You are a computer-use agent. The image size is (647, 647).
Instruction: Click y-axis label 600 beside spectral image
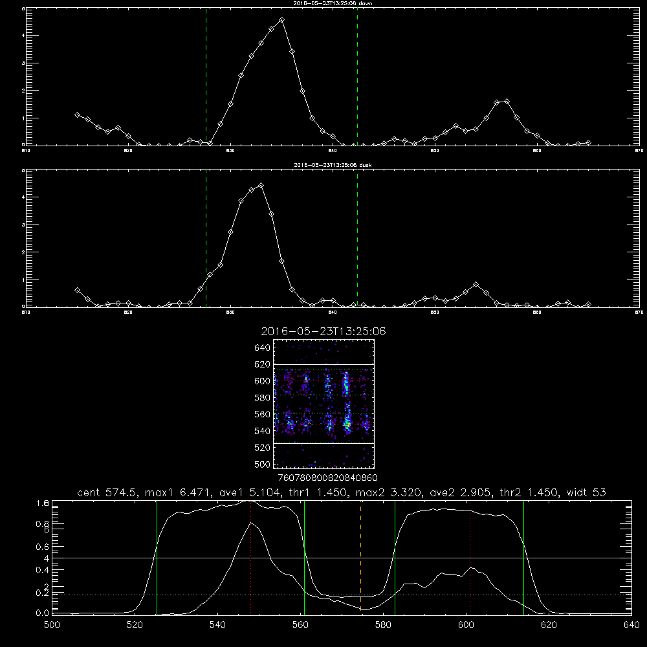point(263,381)
